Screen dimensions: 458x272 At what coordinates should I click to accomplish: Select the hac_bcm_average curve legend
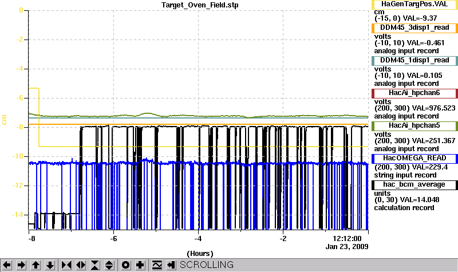tap(414, 185)
